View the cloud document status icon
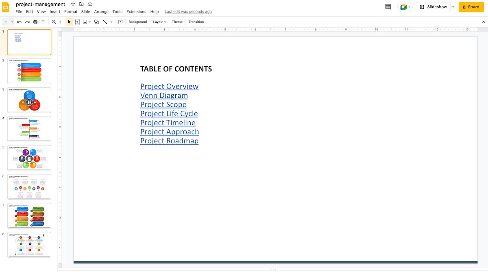This screenshot has width=488, height=272. coord(90,4)
